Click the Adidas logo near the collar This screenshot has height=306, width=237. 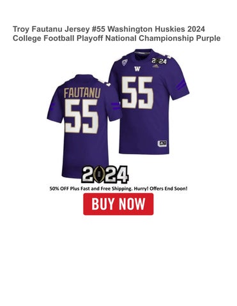pos(155,66)
